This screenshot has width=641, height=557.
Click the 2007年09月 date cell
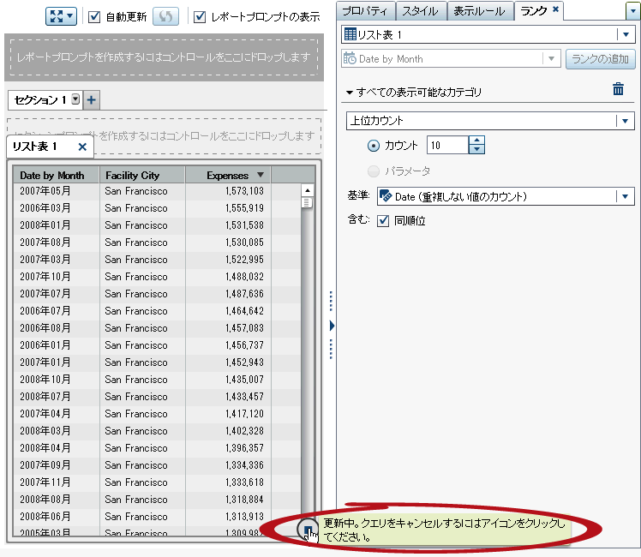click(x=45, y=465)
